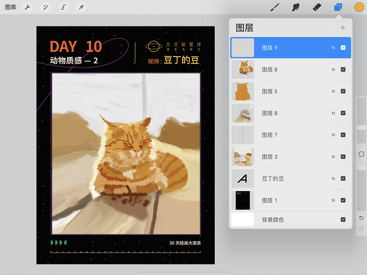Viewport: 367px width, 275px height.
Task: Select the Transform arrow tool
Action: 81,7
